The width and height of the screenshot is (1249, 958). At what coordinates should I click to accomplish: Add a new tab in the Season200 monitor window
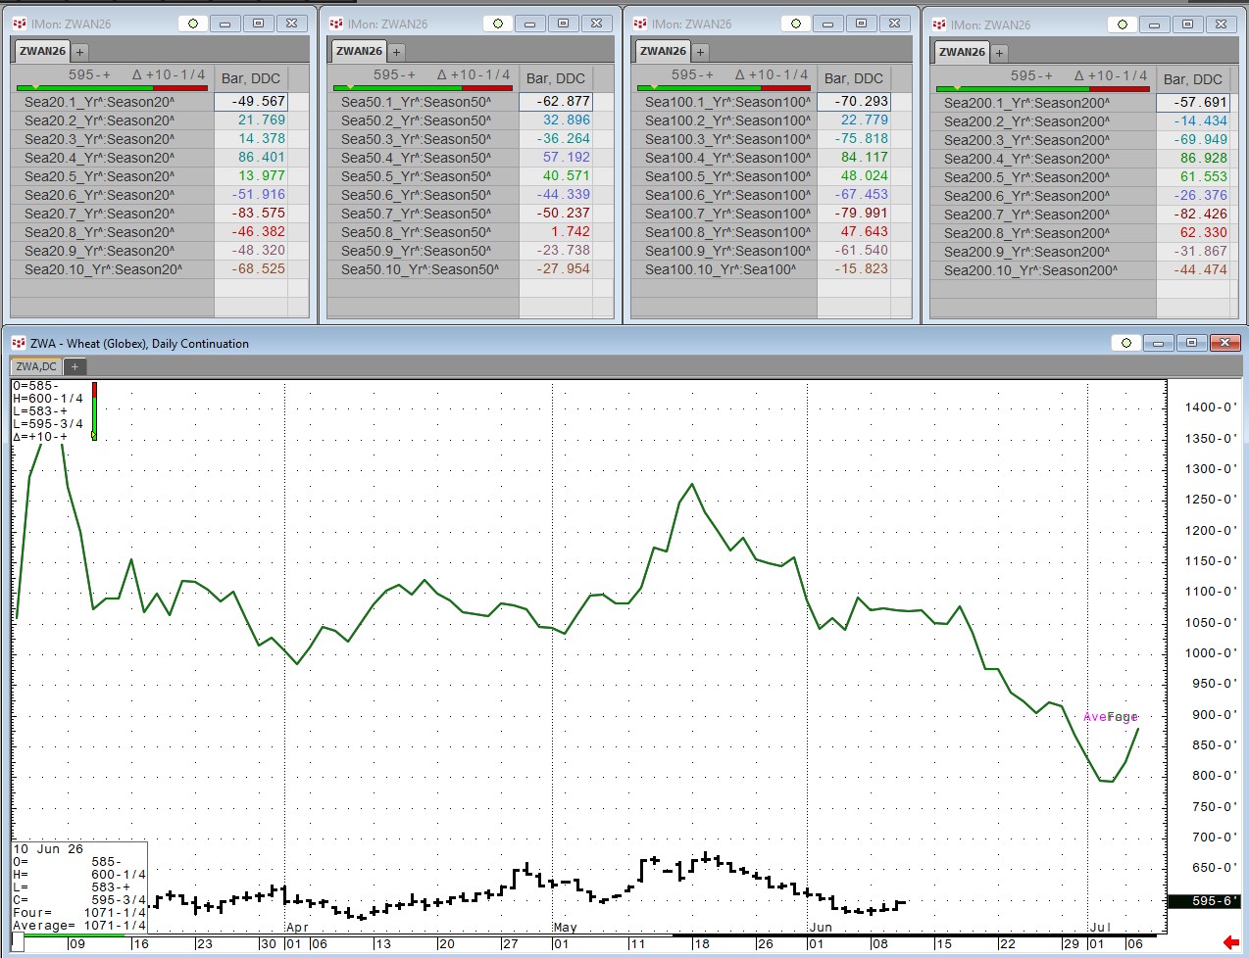point(999,53)
